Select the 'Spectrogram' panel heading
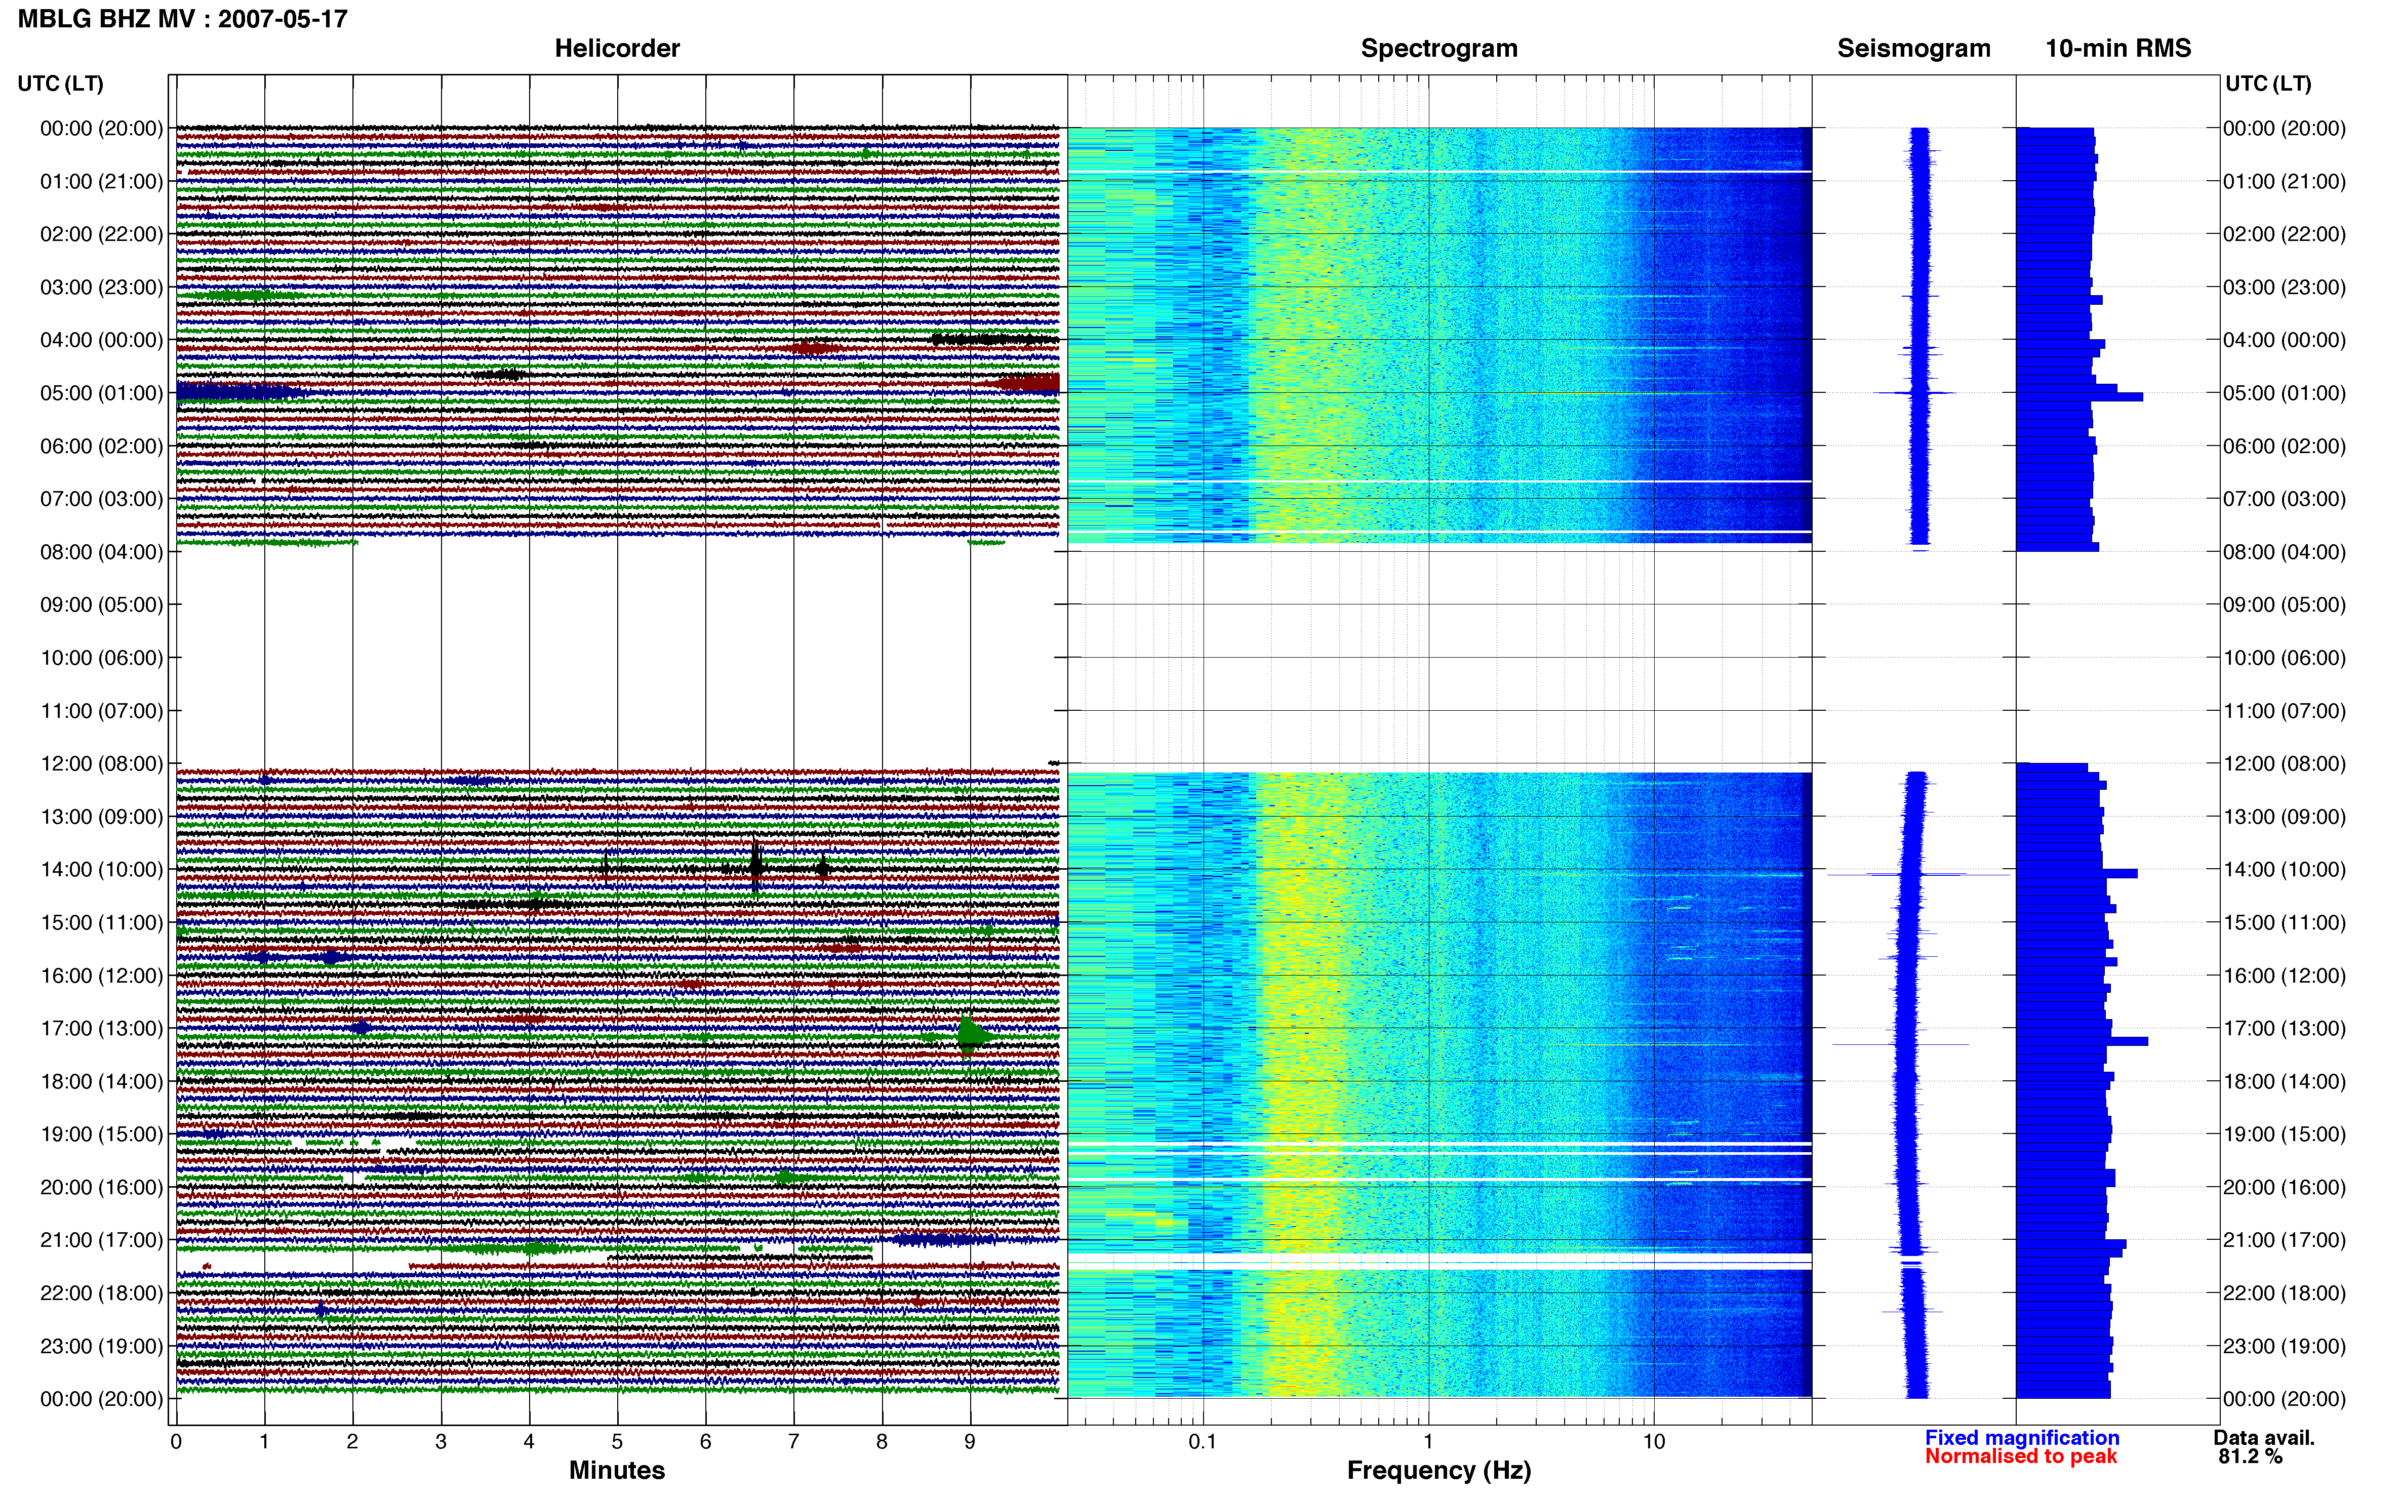Image resolution: width=2400 pixels, height=1500 pixels. [1438, 49]
